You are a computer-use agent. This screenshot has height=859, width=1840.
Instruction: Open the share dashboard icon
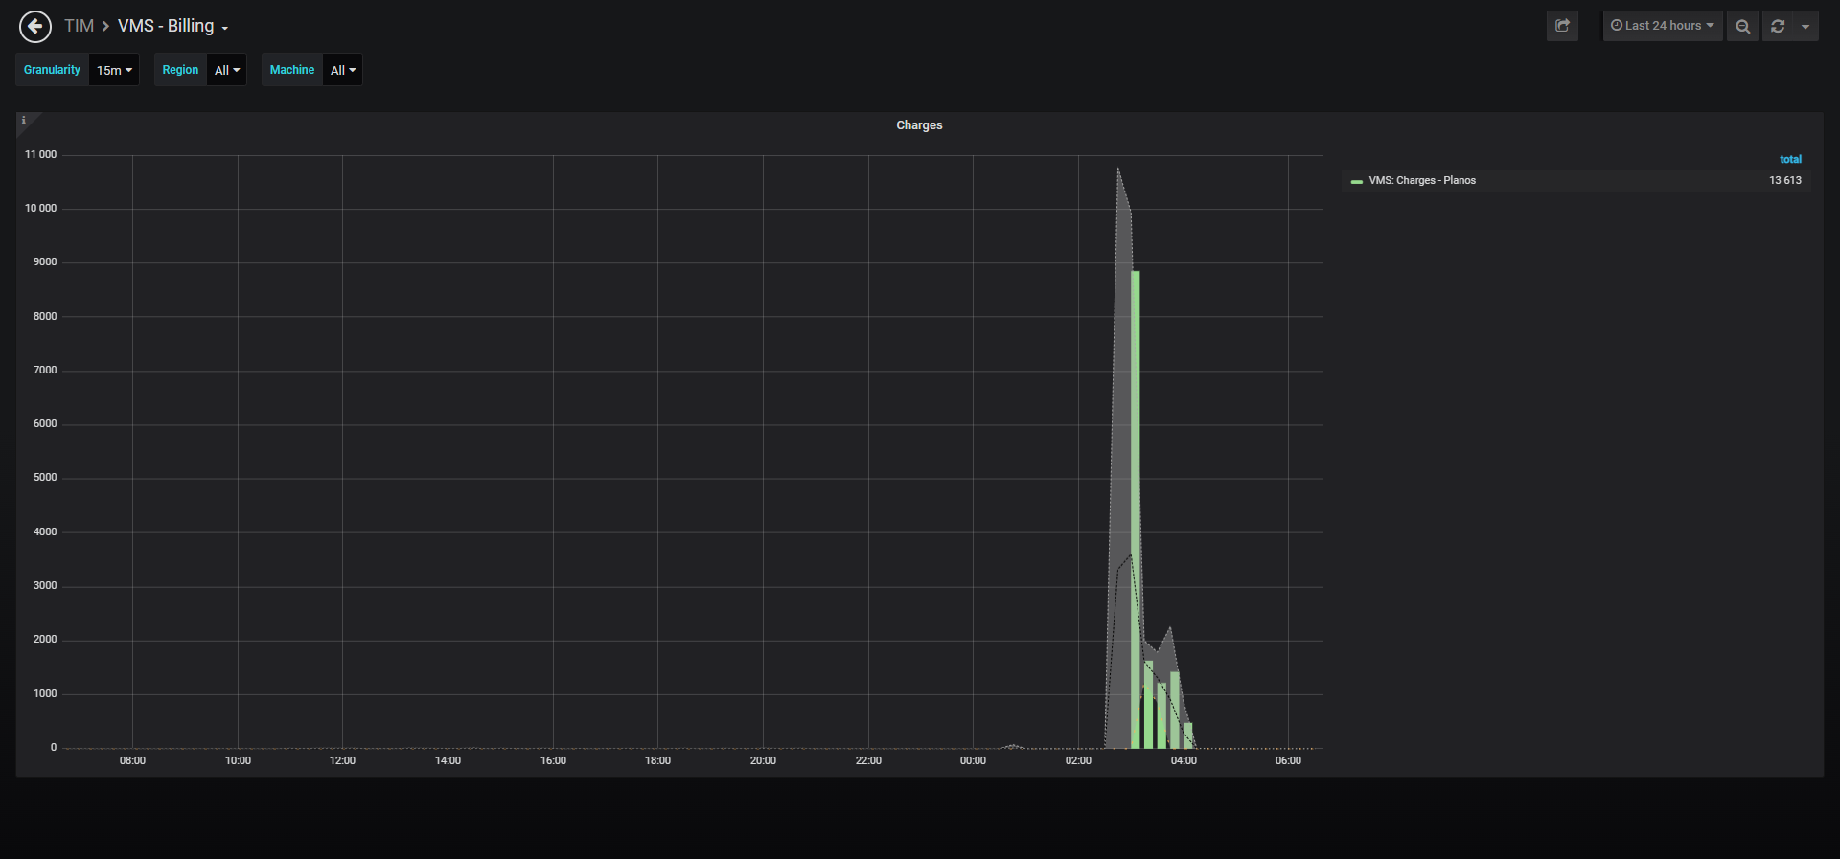point(1562,26)
